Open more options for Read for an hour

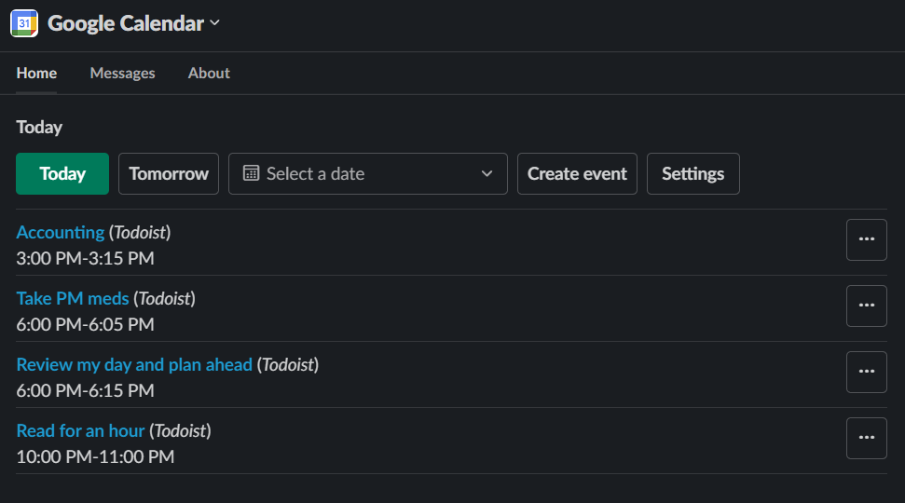pos(866,438)
